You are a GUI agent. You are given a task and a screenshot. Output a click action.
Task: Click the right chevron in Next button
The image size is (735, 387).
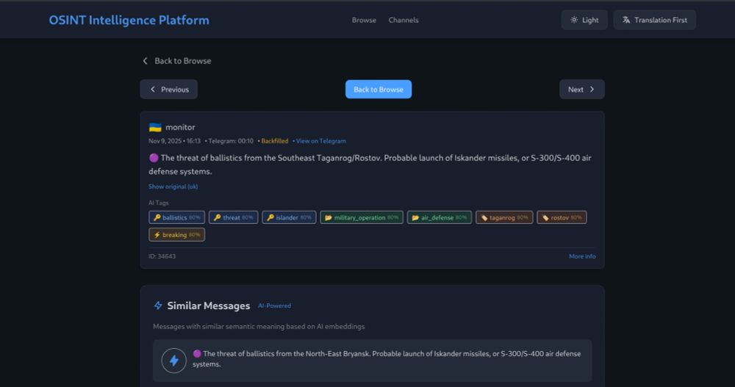[x=592, y=89]
